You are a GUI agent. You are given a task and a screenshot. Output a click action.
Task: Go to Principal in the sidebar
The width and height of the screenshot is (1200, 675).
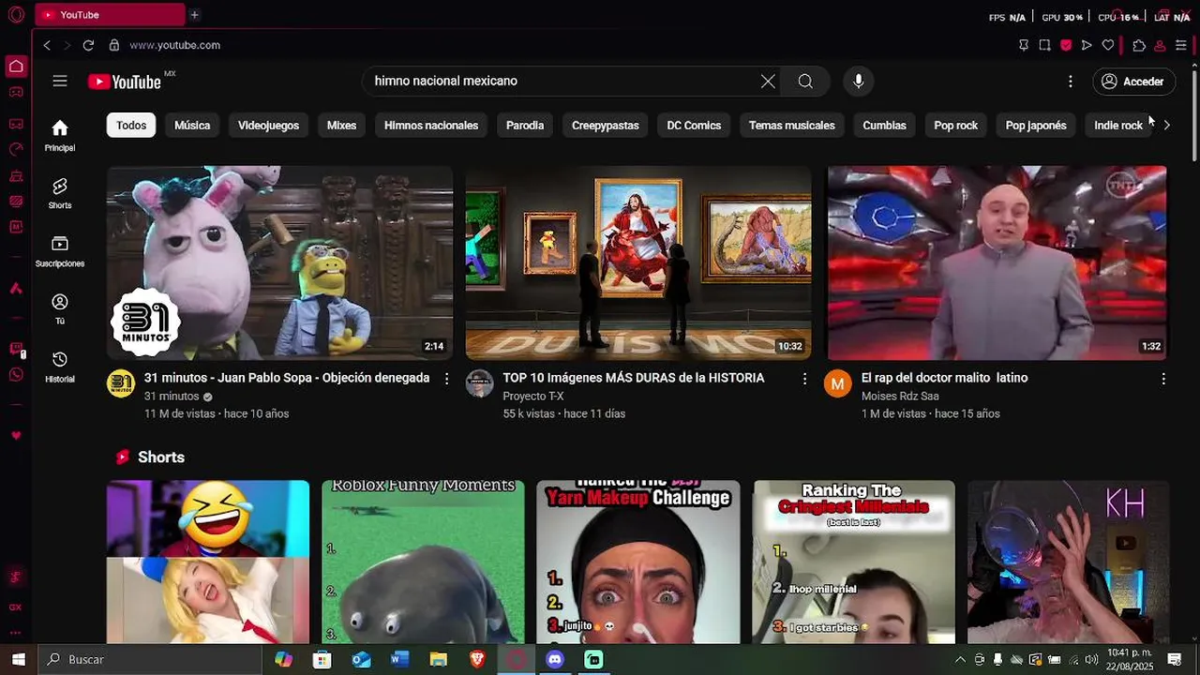pos(60,135)
